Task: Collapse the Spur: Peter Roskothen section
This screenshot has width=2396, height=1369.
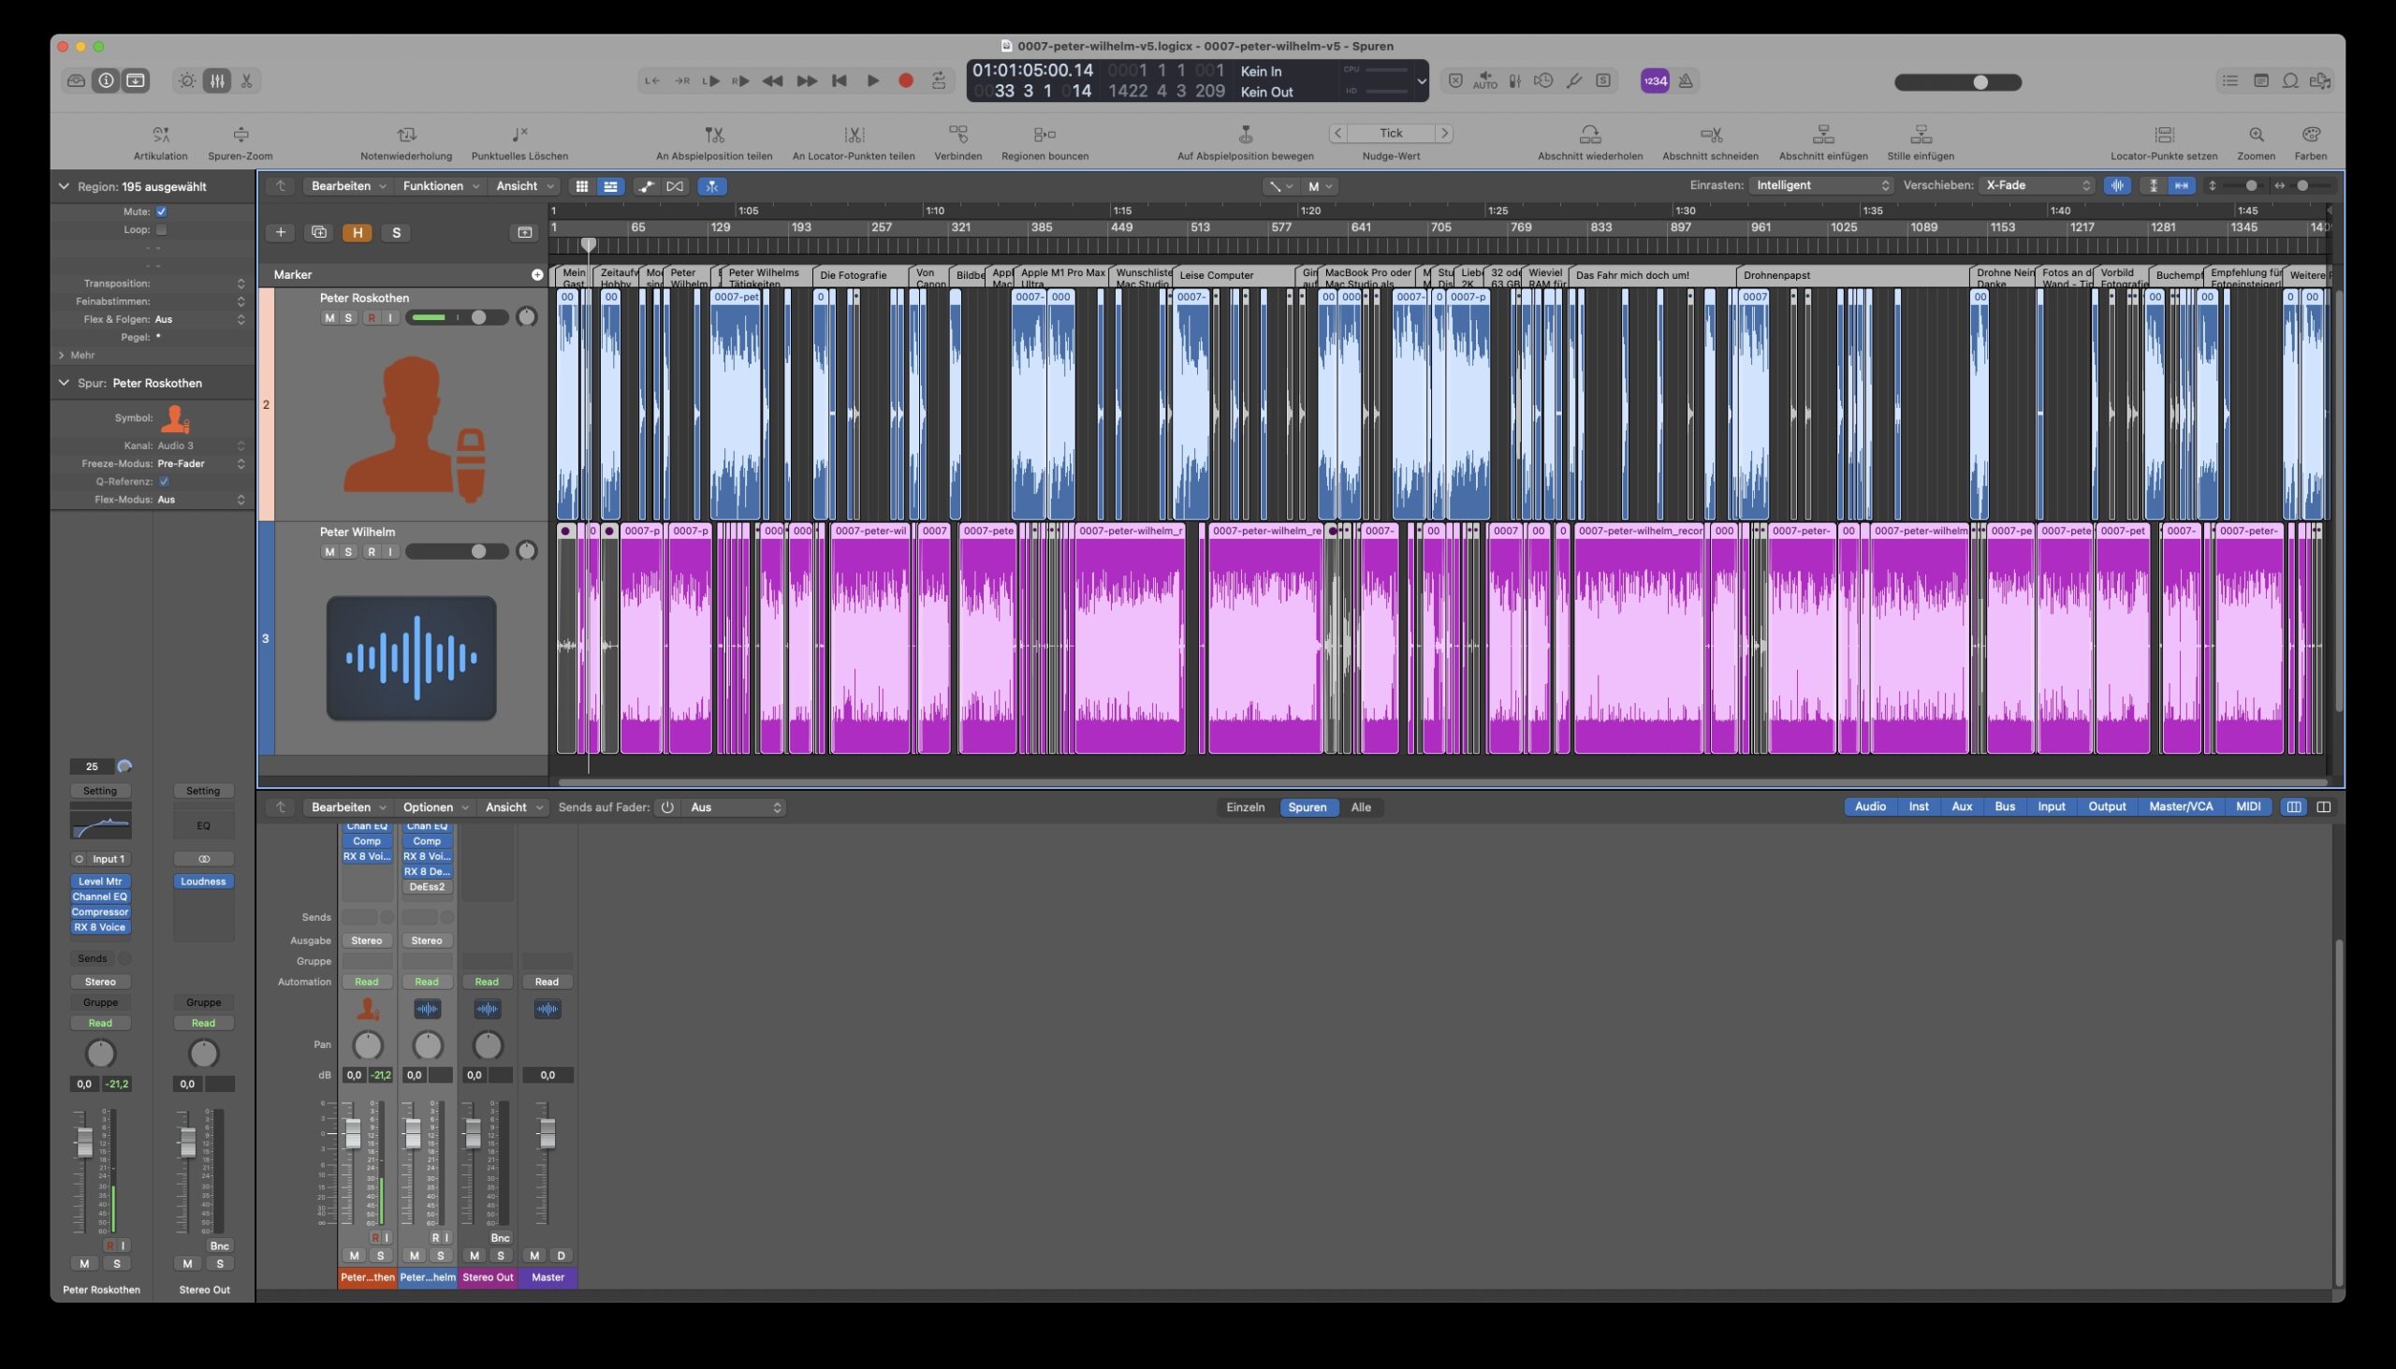Action: (x=63, y=383)
